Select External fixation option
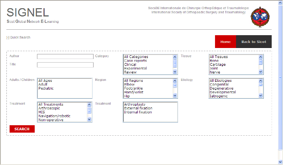Viewport: 283px width, 165px height. pyautogui.click(x=138, y=108)
